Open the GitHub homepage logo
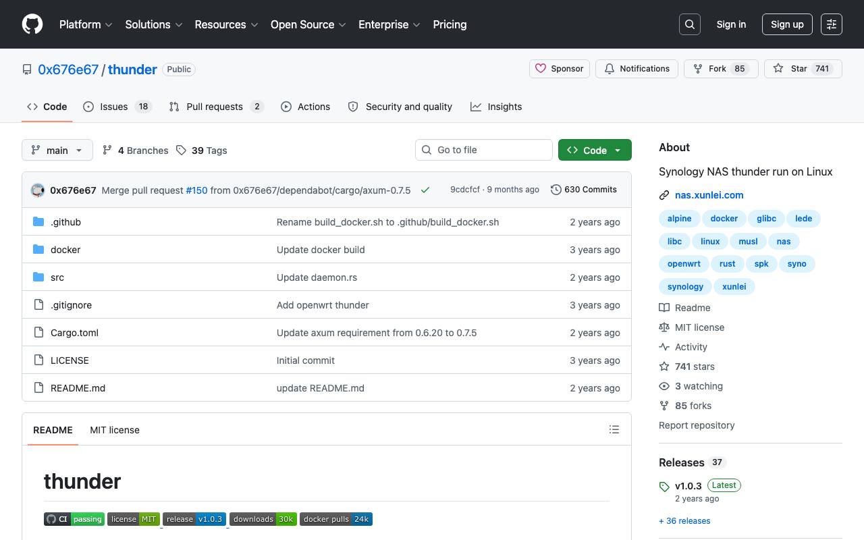Image resolution: width=864 pixels, height=540 pixels. pyautogui.click(x=32, y=24)
